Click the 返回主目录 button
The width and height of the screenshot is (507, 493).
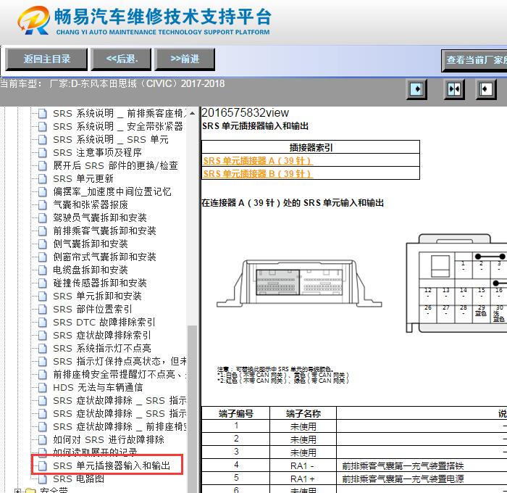point(46,59)
